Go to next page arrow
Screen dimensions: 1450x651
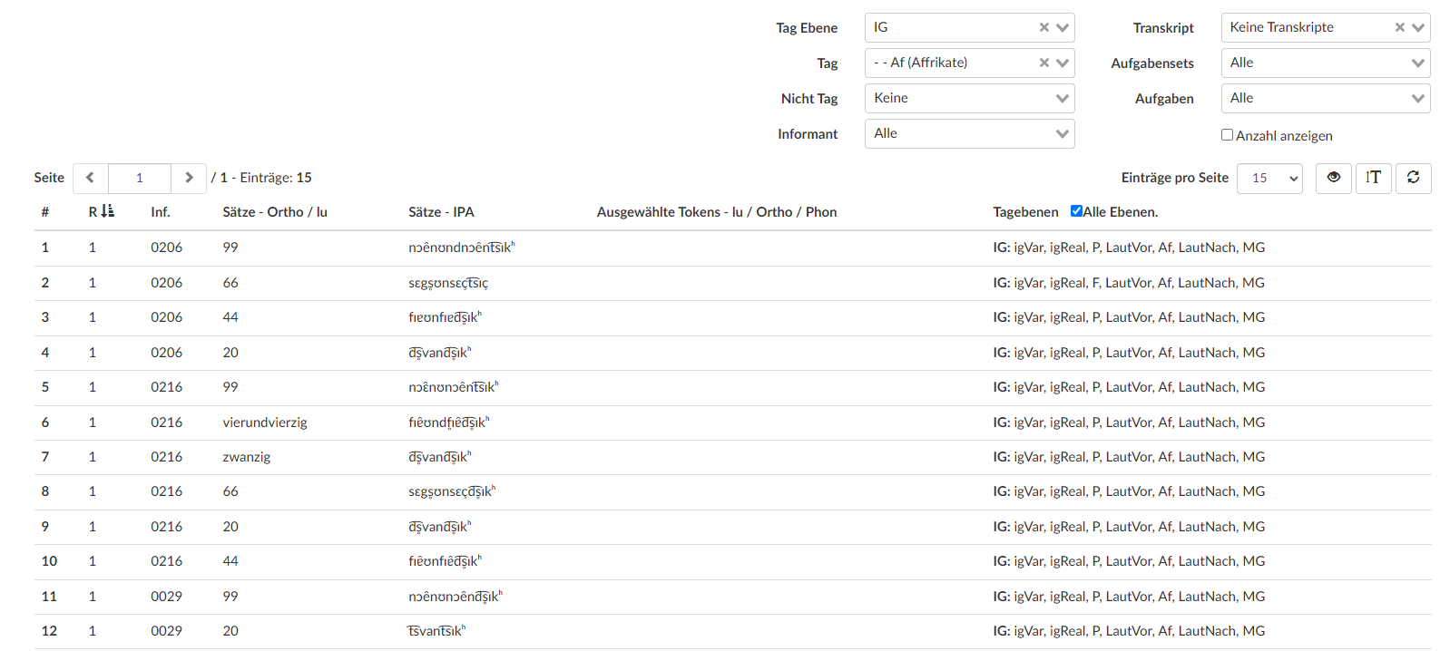pos(189,178)
